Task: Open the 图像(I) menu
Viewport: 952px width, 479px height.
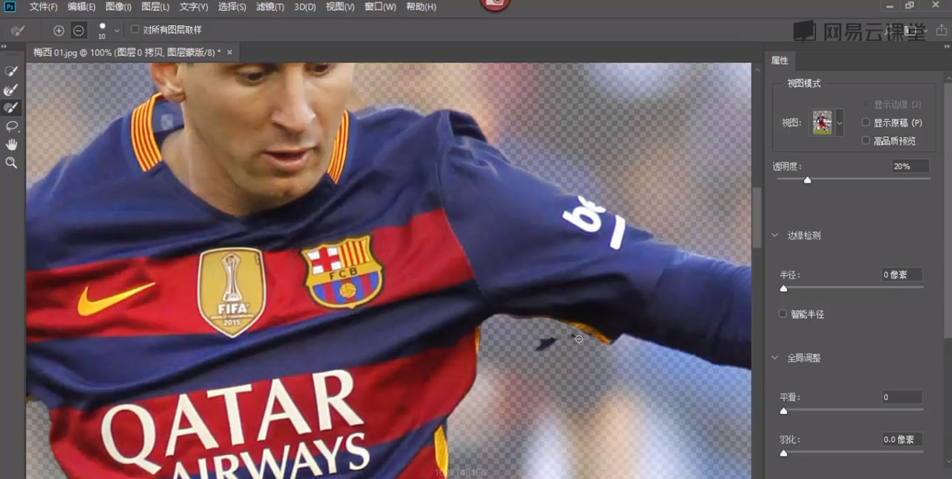Action: point(119,7)
